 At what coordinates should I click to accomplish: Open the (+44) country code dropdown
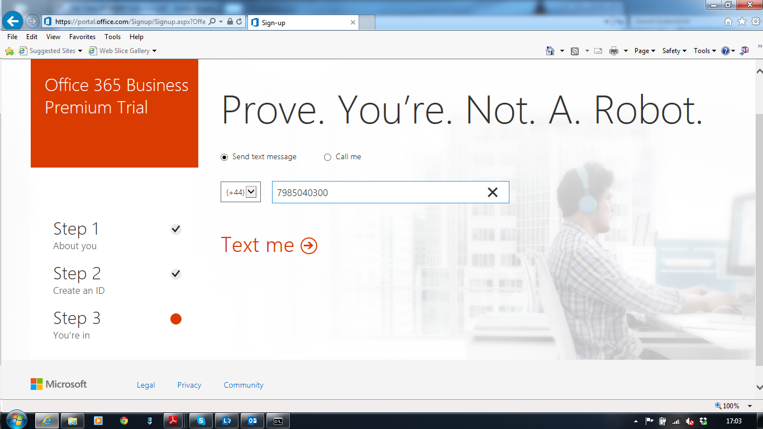(241, 192)
